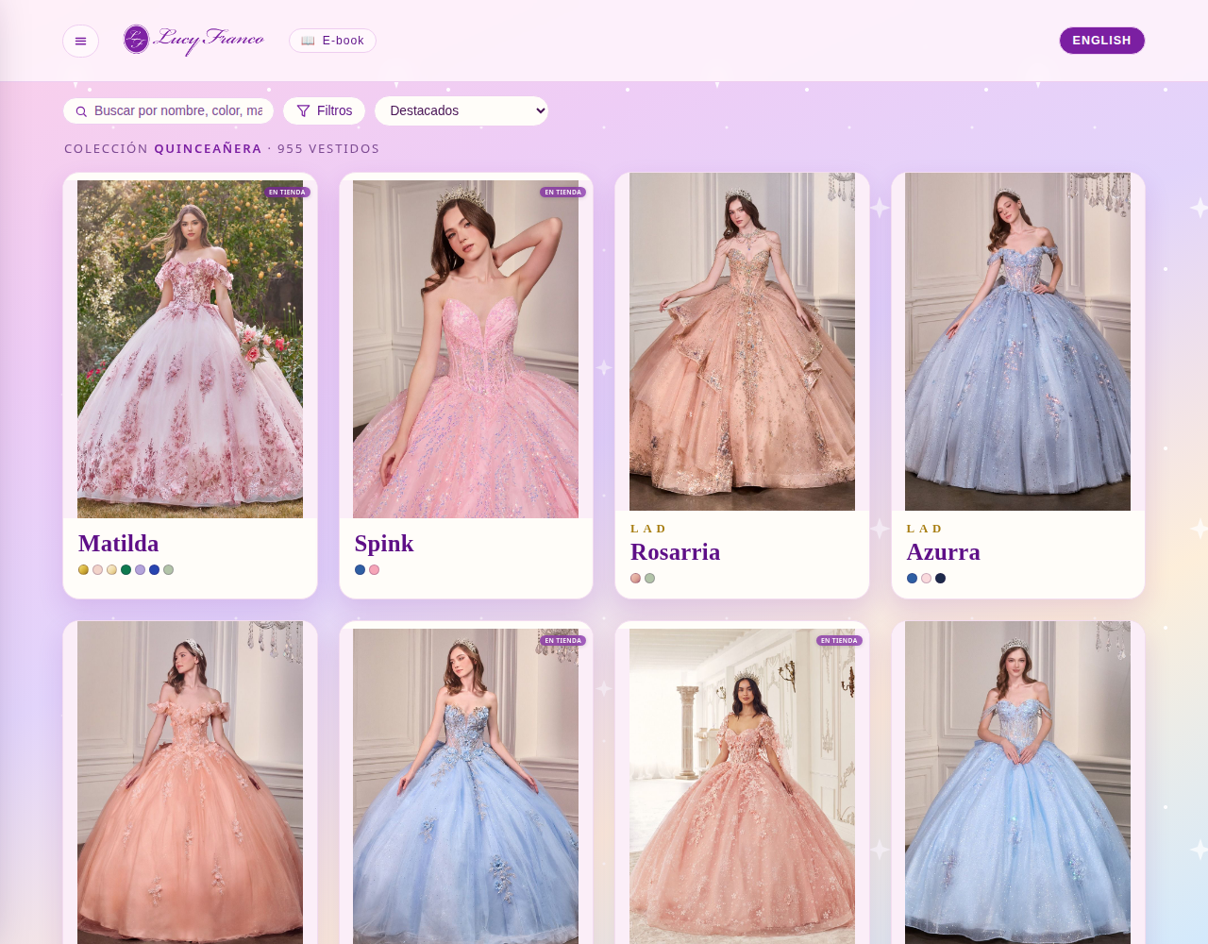
Task: Open the Spink dress photo
Action: (x=465, y=349)
